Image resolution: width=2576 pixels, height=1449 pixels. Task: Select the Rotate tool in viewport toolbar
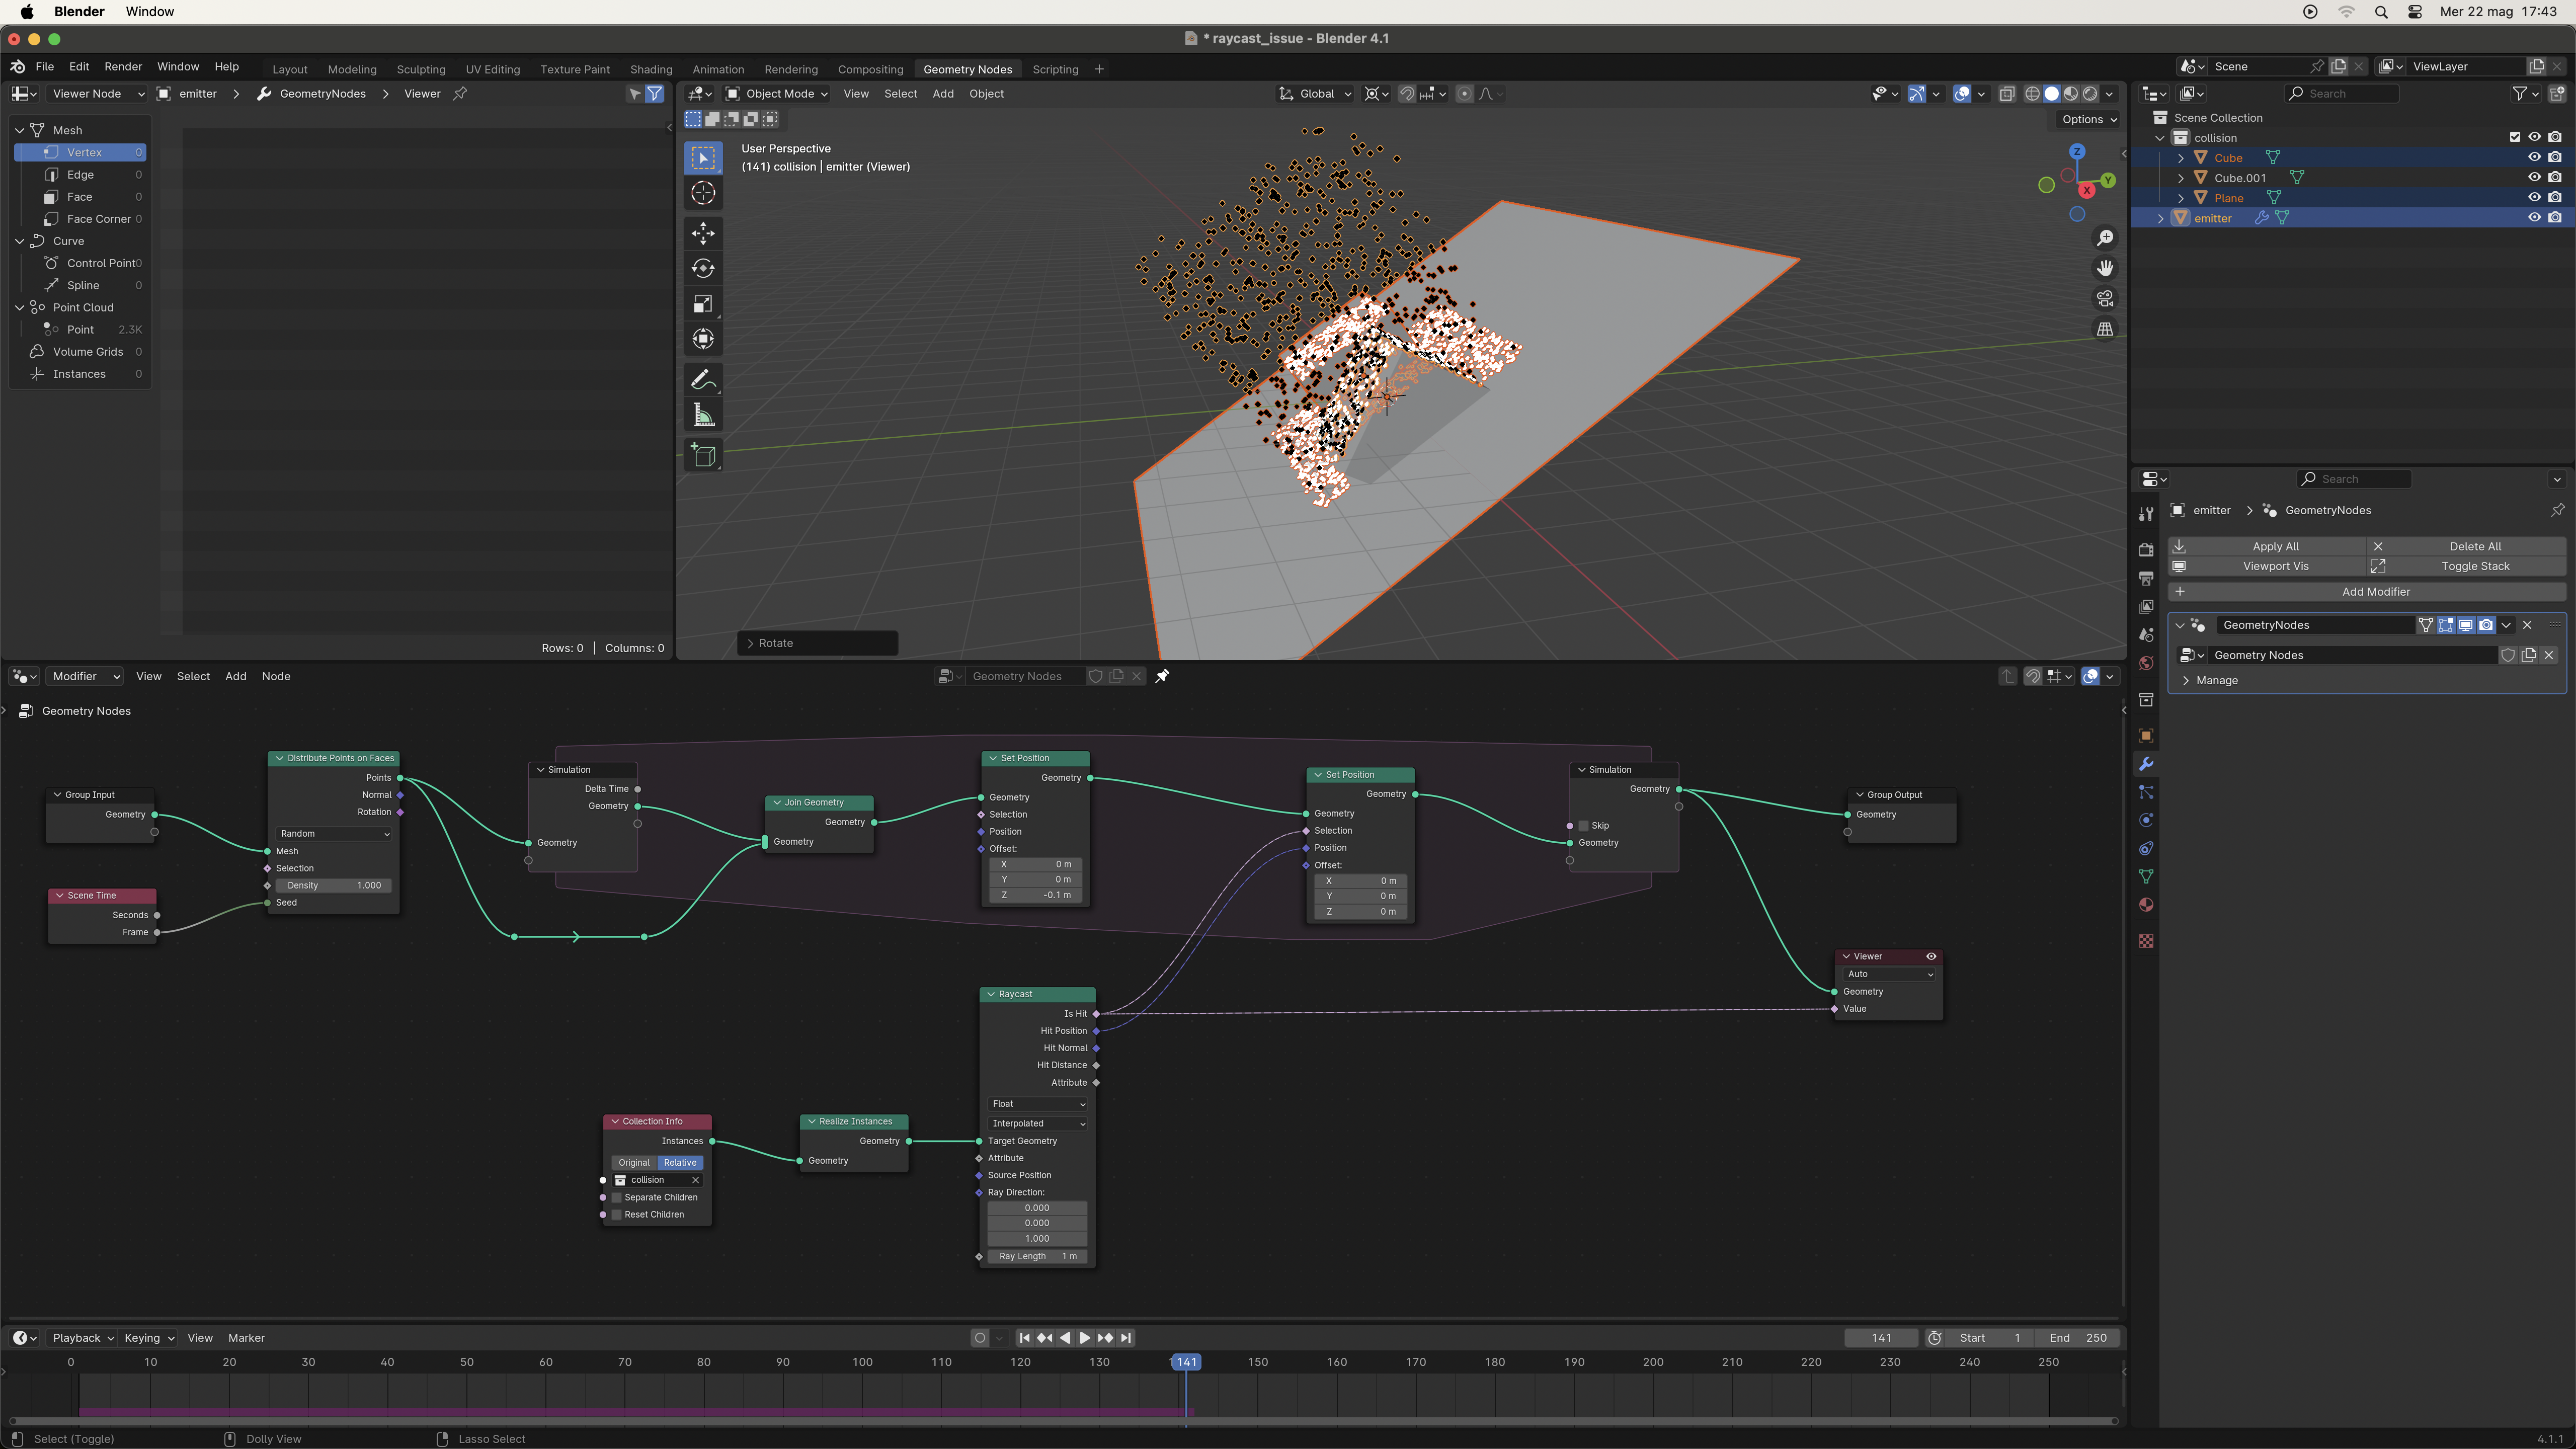tap(703, 268)
